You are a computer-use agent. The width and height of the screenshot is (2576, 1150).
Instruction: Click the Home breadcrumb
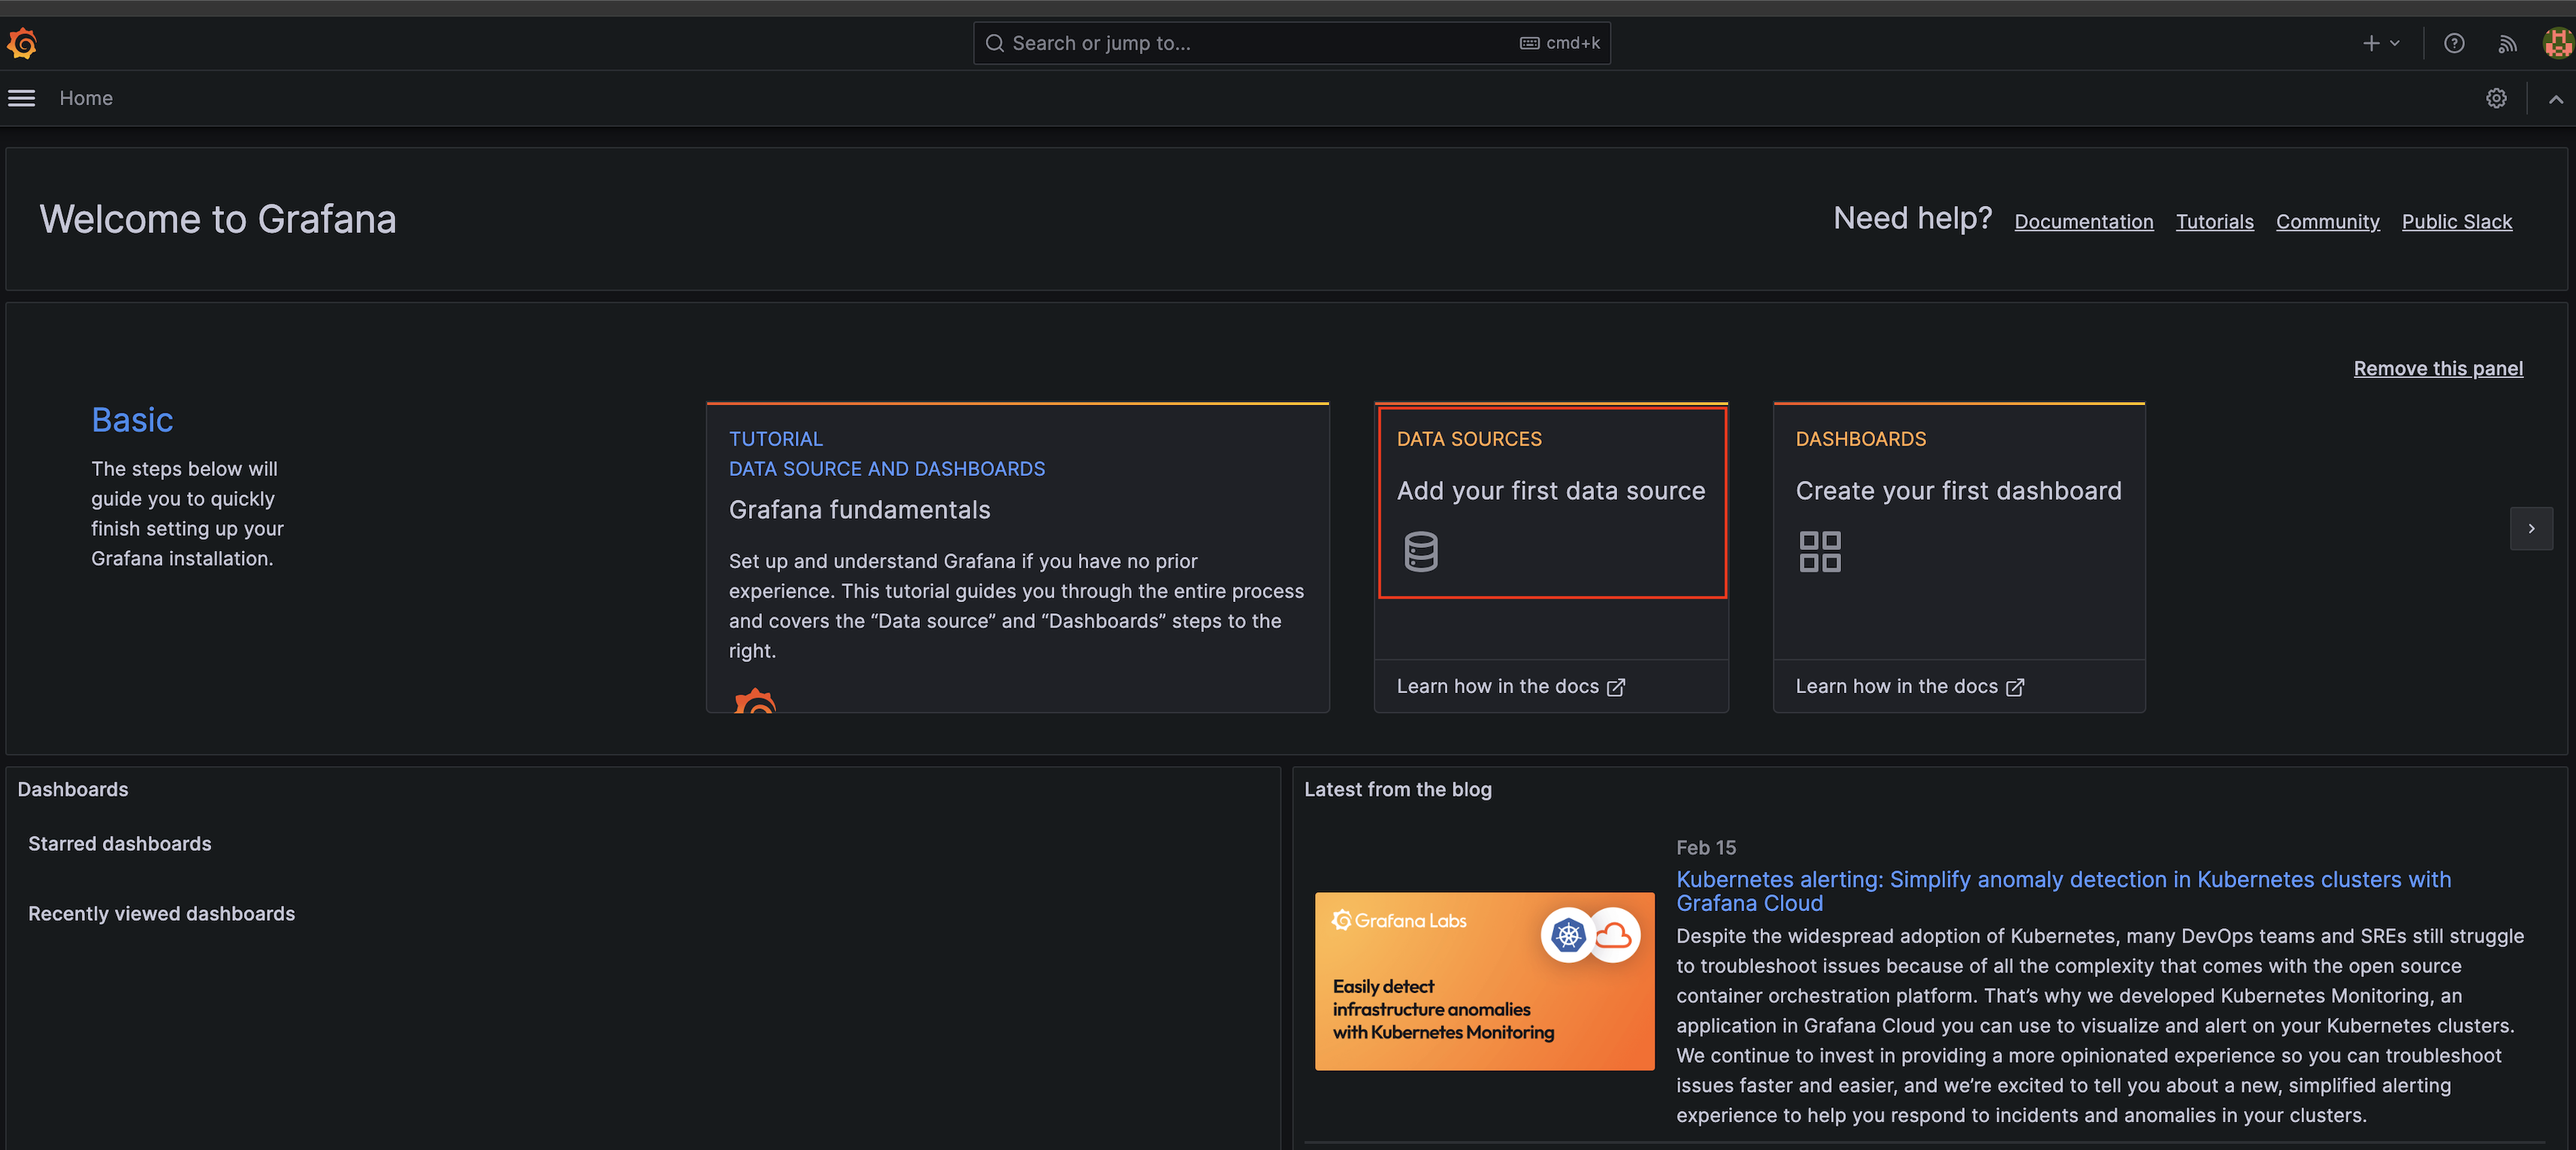point(86,98)
